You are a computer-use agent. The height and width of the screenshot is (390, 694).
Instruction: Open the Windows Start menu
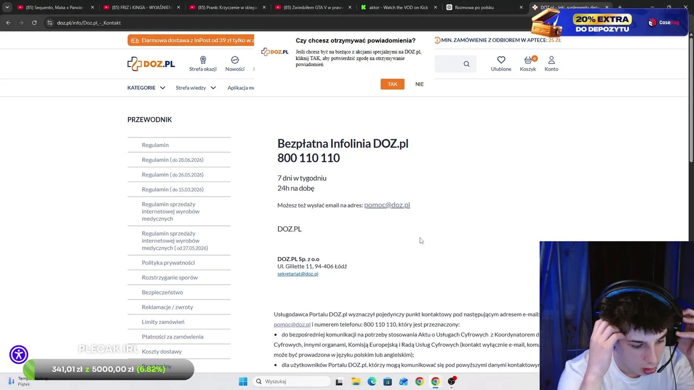click(x=243, y=381)
